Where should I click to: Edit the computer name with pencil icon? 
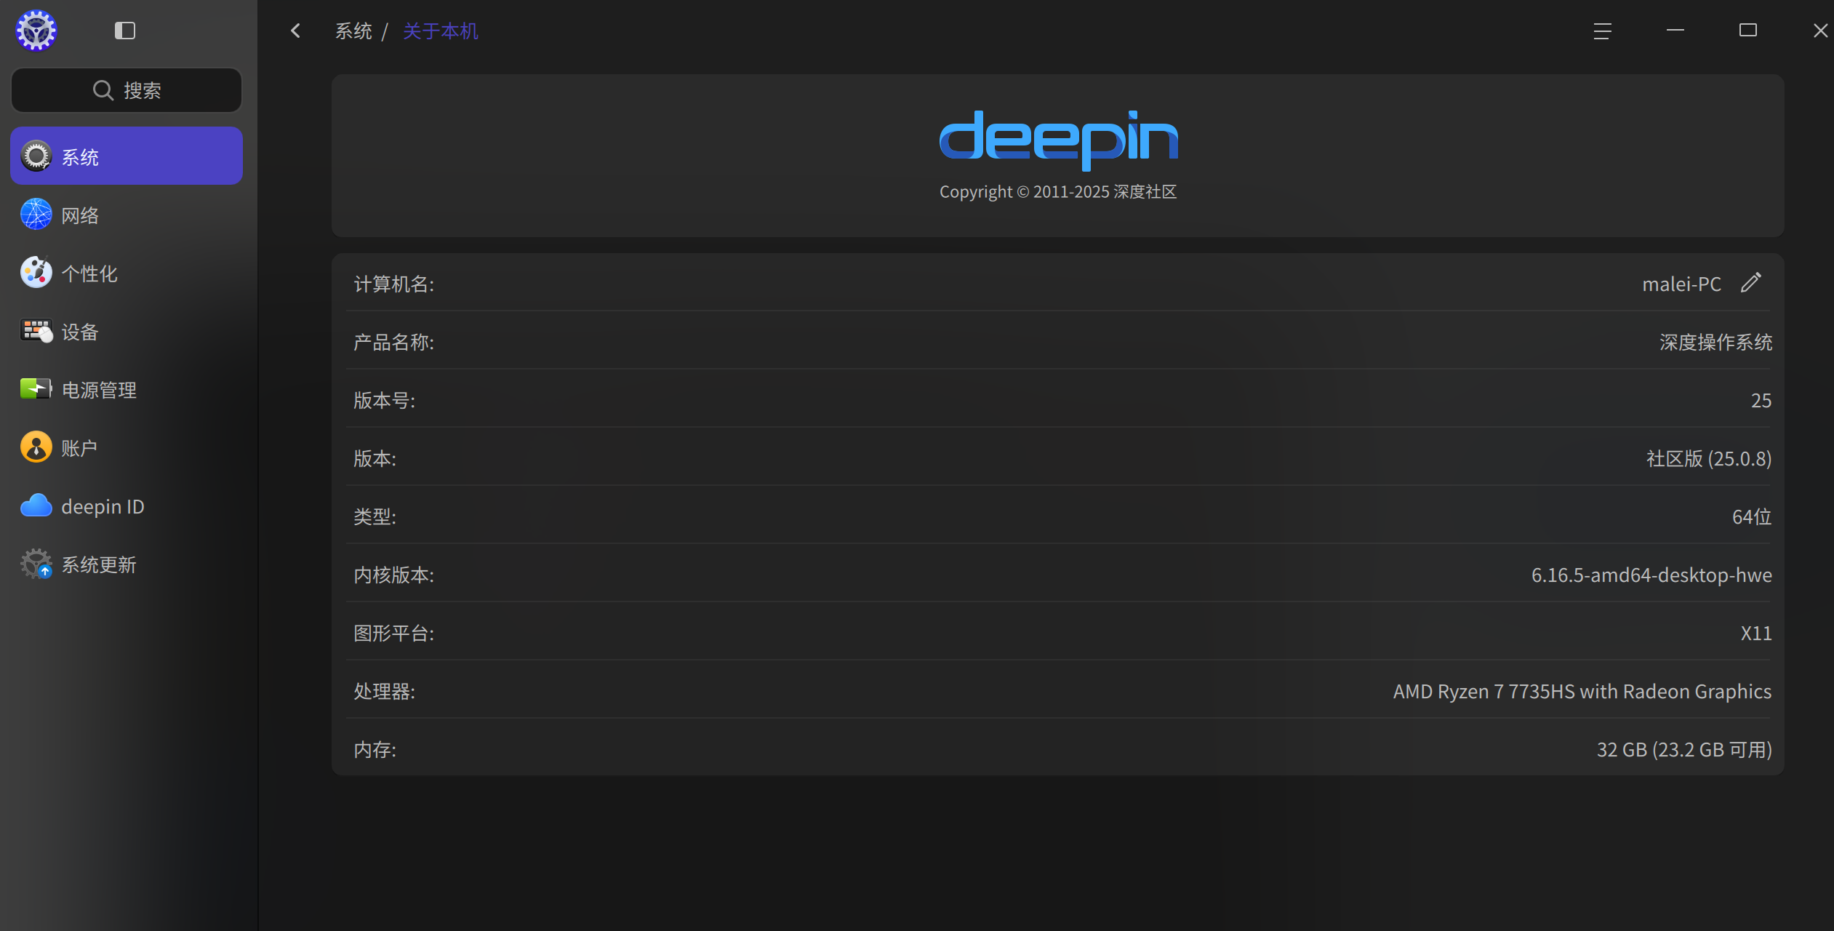pos(1751,282)
